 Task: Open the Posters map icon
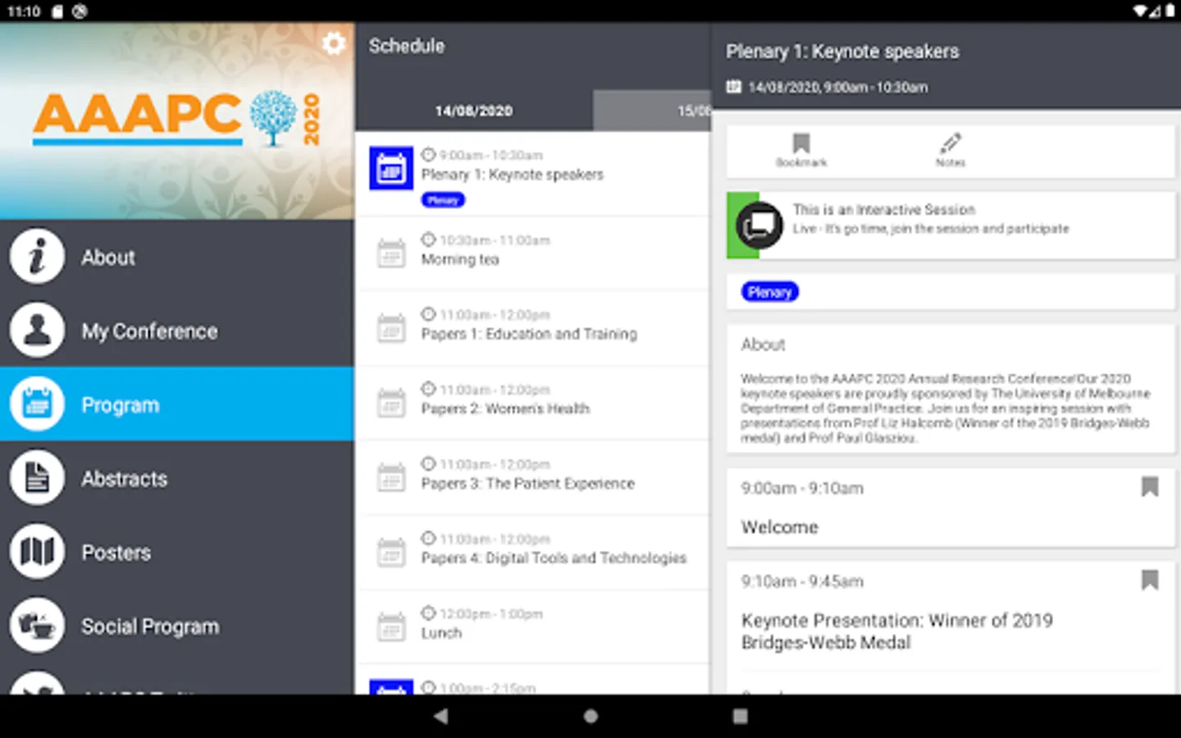[x=37, y=552]
